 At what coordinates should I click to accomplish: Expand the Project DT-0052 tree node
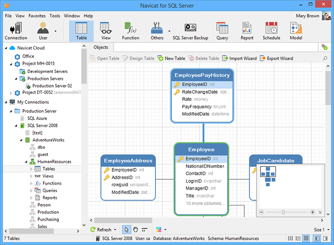click(x=11, y=92)
